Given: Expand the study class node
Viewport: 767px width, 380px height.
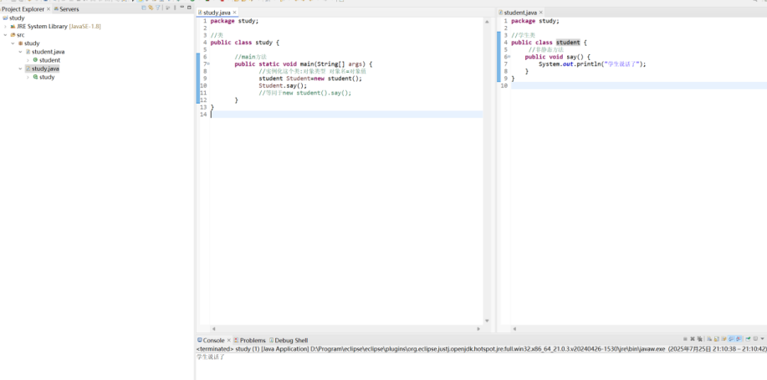Looking at the screenshot, I should [x=28, y=77].
